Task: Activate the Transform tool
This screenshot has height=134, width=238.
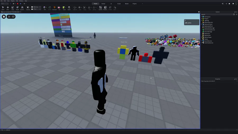Action: click(x=22, y=8)
